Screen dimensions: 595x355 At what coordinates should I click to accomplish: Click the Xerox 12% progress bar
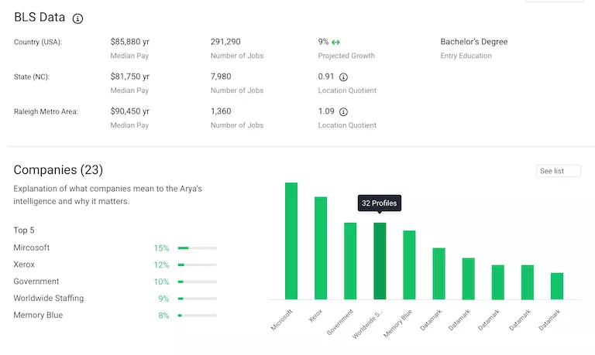[x=197, y=265]
